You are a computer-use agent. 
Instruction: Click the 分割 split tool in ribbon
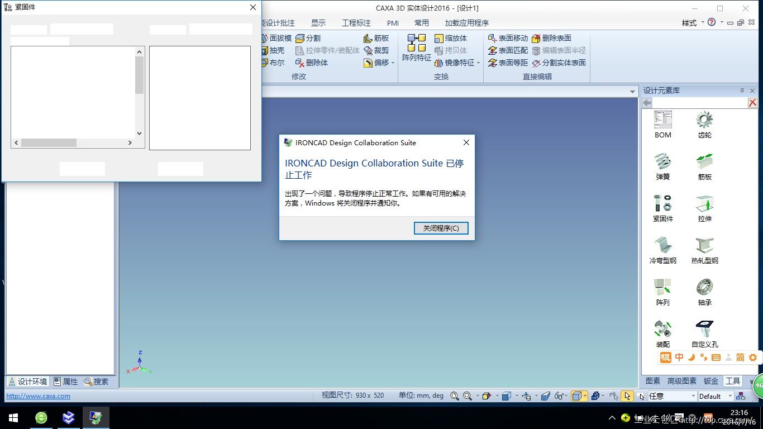(308, 38)
